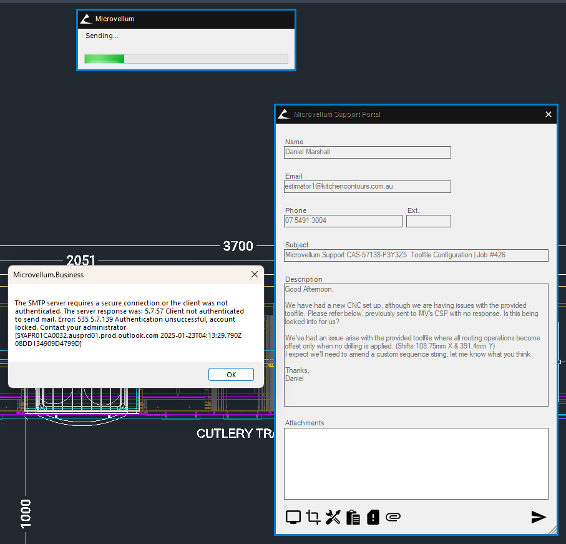Click the Phone number field
Screen dimensions: 566x544
343,220
